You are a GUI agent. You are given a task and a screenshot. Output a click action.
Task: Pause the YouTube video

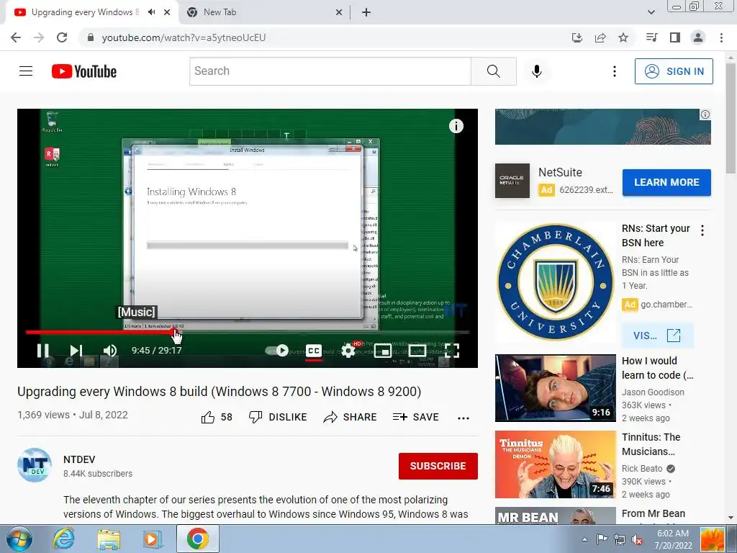coord(42,351)
